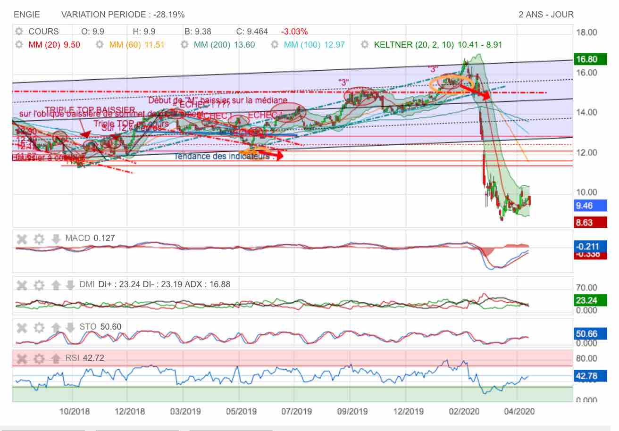Click the red 8.63 price tag
619x431 pixels.
(590, 222)
